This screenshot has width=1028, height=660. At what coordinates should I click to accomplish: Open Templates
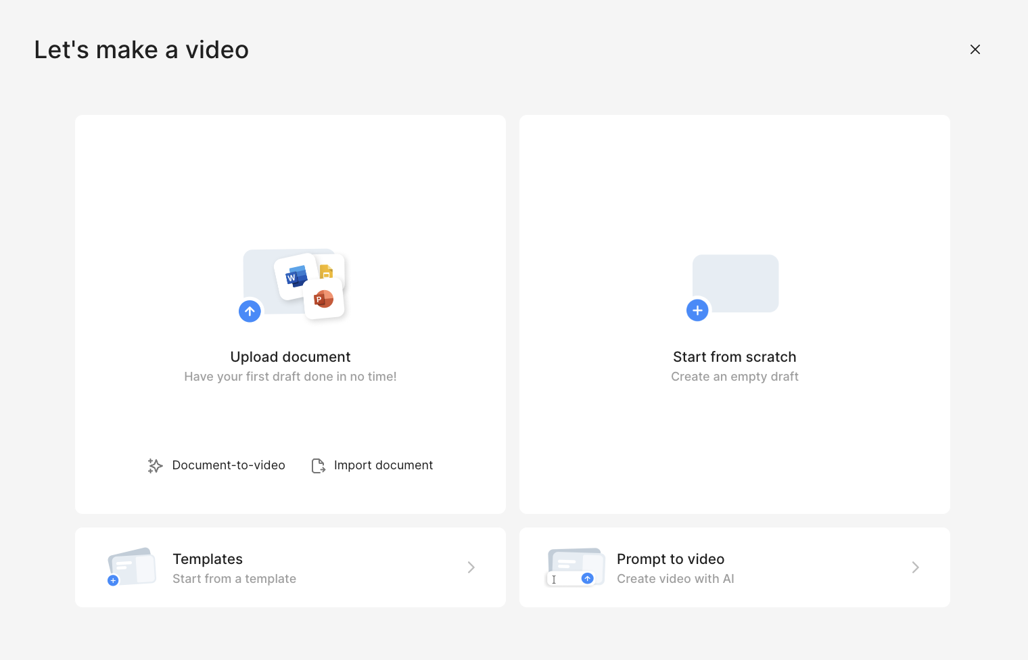(290, 567)
